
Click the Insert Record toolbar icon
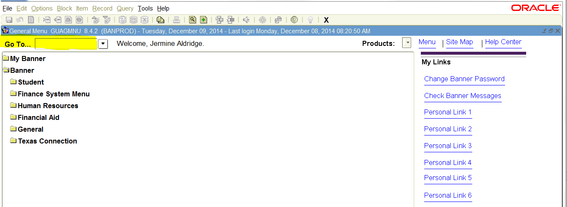47,20
